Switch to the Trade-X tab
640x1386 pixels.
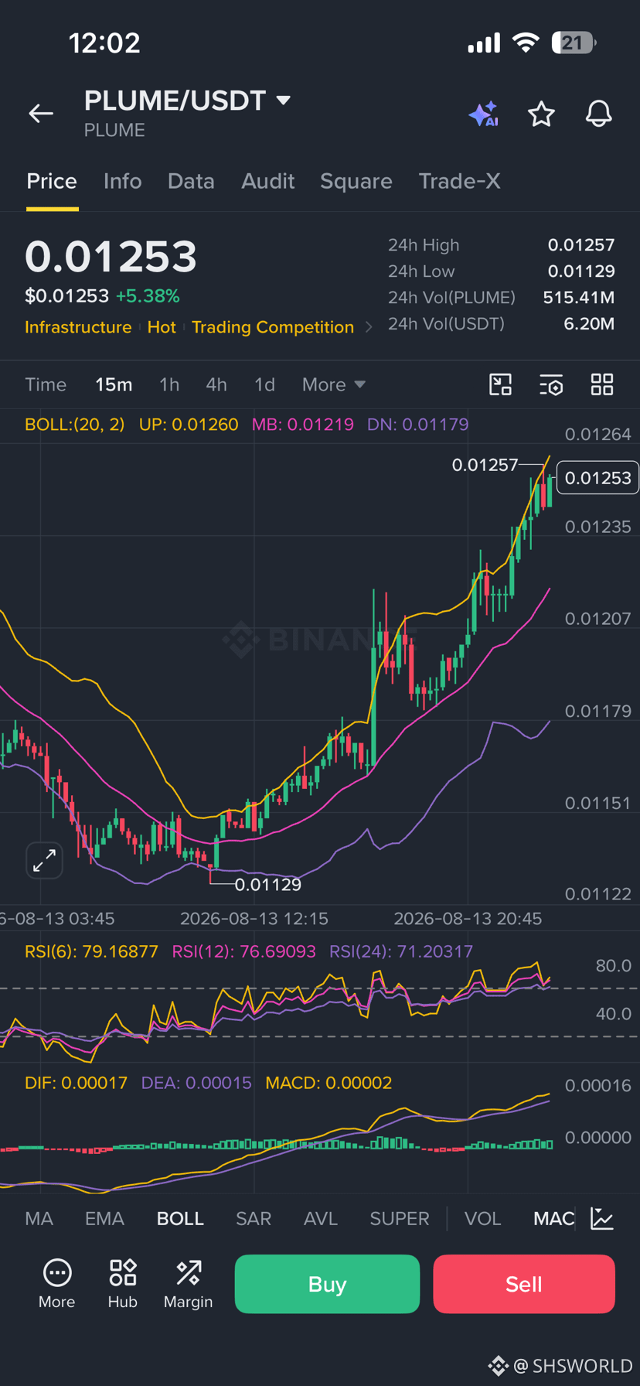pyautogui.click(x=459, y=181)
